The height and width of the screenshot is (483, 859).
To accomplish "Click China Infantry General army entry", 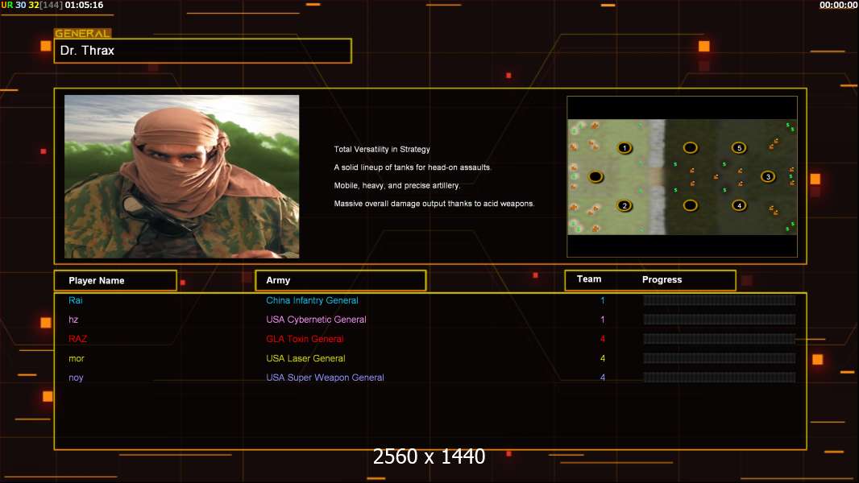I will [x=313, y=300].
